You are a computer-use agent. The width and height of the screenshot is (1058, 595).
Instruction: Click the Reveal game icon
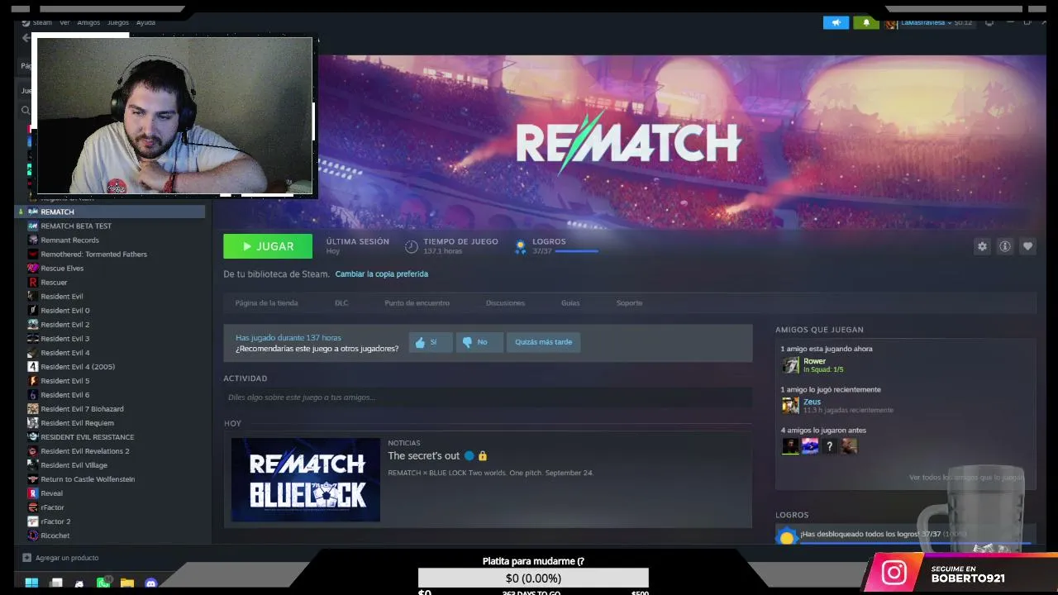click(x=32, y=493)
